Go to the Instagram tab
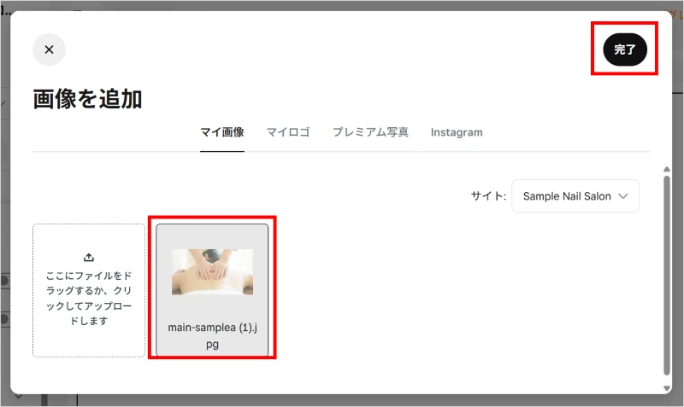 coord(457,132)
